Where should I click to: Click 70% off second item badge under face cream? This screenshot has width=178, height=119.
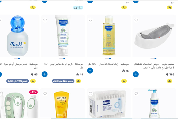pos(63,81)
